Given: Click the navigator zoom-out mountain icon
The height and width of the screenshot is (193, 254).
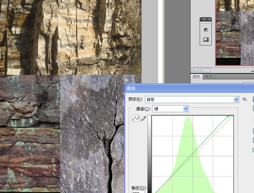Looking at the screenshot, I should [x=252, y=71].
